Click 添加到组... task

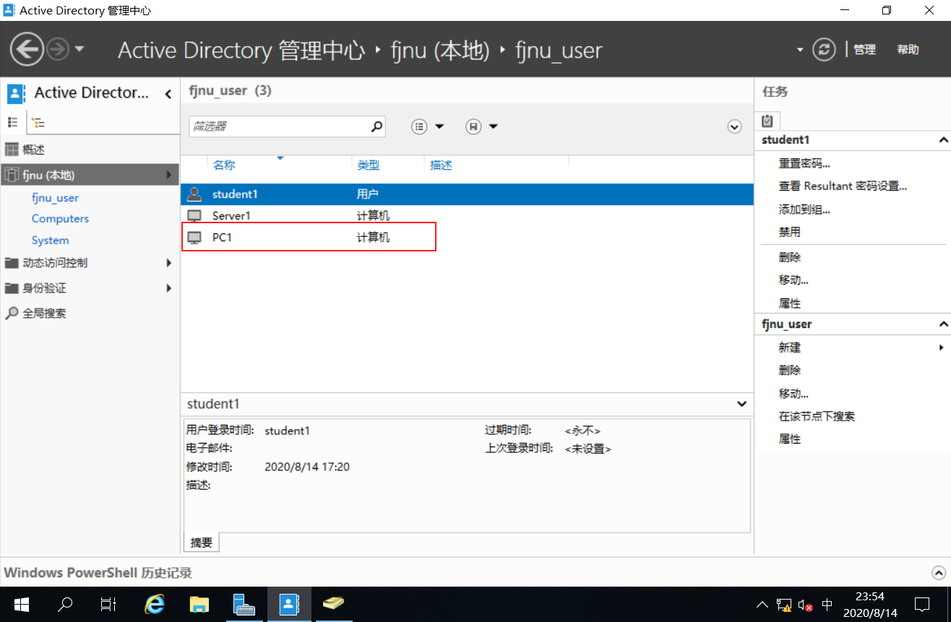click(804, 210)
